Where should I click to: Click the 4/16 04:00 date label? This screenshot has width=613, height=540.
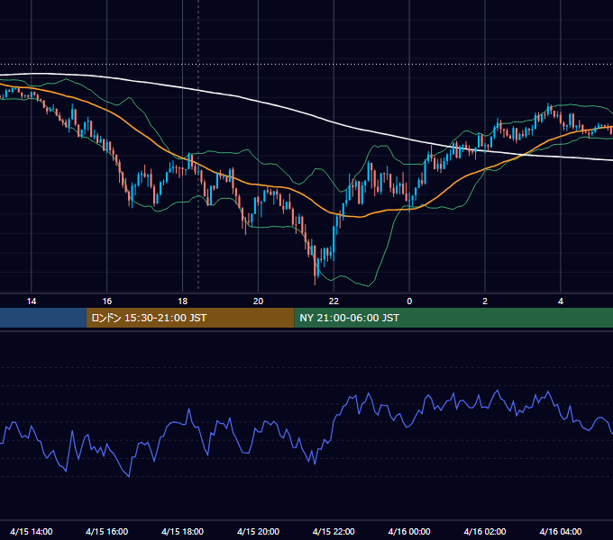561,531
